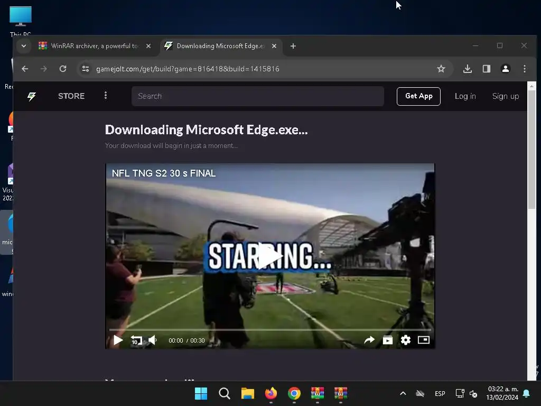
Task: Launch Firefox from the taskbar
Action: pyautogui.click(x=271, y=393)
